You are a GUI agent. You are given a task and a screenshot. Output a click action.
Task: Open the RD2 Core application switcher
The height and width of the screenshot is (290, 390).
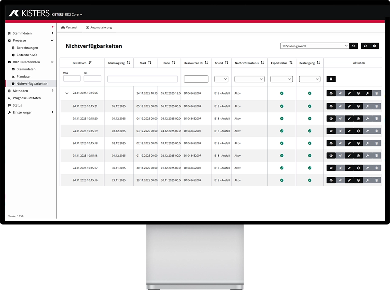(73, 15)
